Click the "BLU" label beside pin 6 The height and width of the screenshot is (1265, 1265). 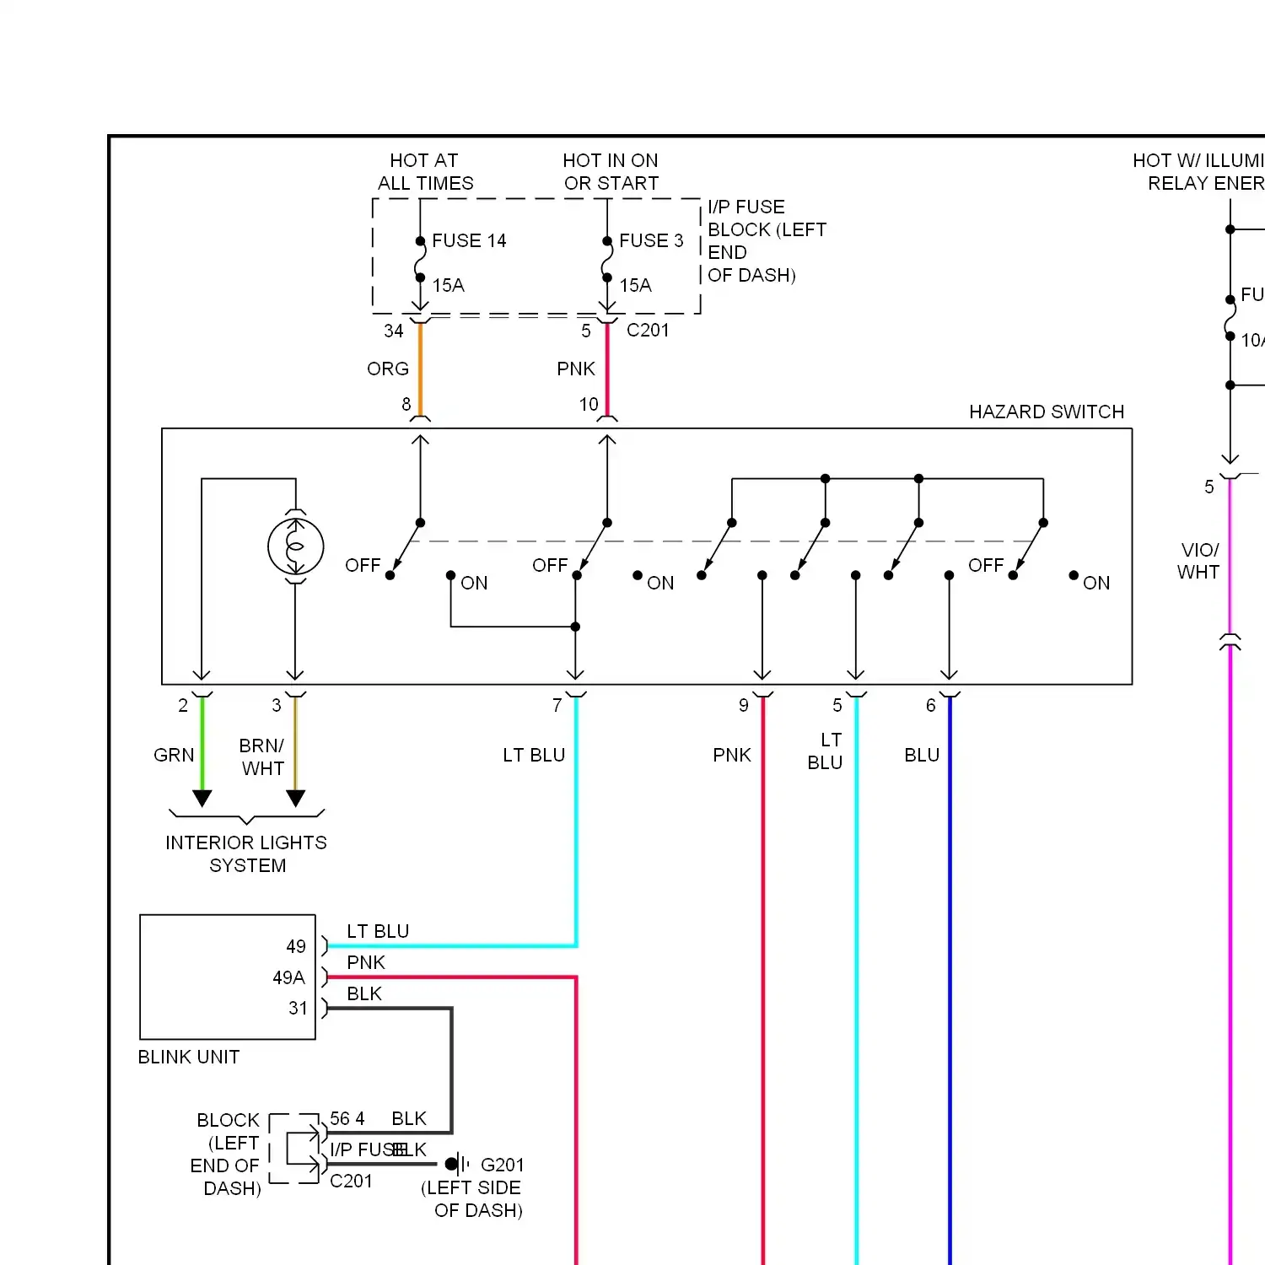click(x=922, y=755)
